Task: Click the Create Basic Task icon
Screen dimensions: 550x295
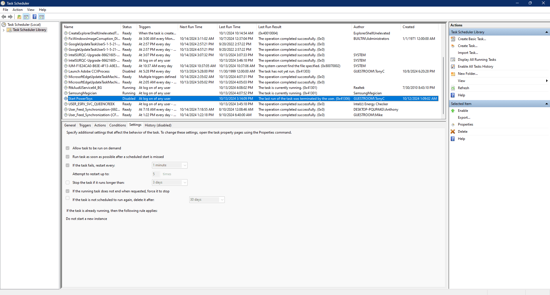Action: [453, 39]
